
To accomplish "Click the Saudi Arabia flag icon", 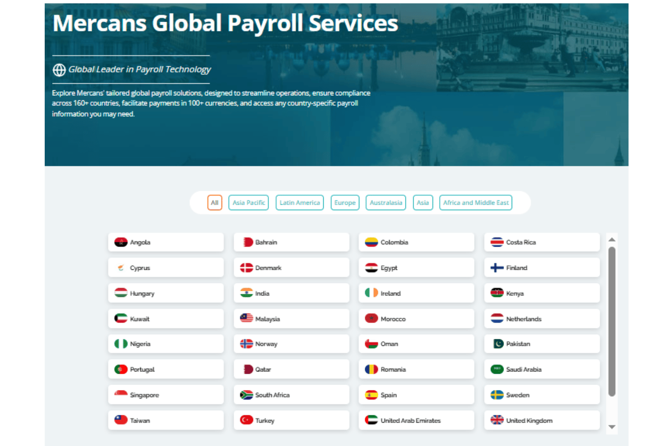I will [x=497, y=369].
